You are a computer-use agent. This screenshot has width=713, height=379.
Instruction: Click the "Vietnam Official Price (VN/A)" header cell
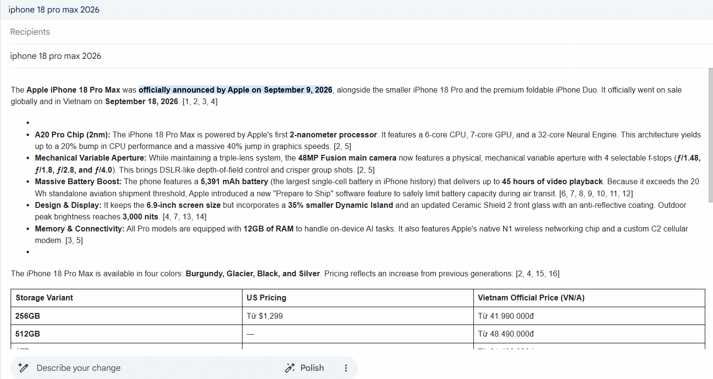tap(589, 298)
